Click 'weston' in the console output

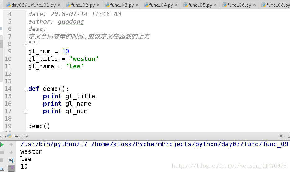pos(31,151)
